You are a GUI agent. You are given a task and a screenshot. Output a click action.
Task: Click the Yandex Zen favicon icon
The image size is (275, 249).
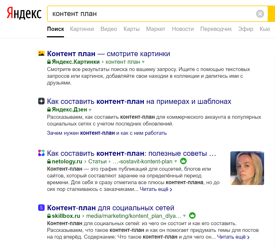pyautogui.click(x=41, y=101)
